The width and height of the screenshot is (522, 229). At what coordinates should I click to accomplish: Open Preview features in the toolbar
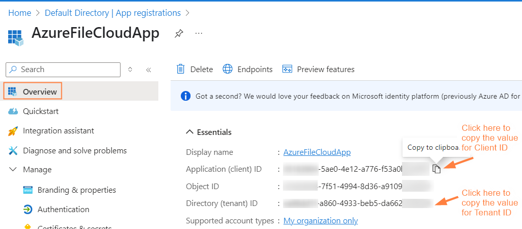click(x=318, y=69)
